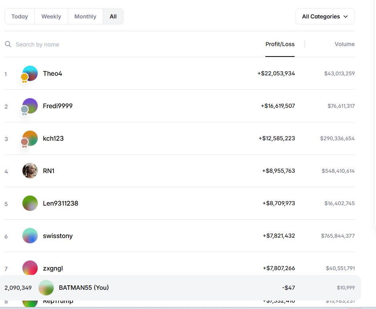Open swisstony profile name link
The height and width of the screenshot is (309, 376).
(x=58, y=236)
